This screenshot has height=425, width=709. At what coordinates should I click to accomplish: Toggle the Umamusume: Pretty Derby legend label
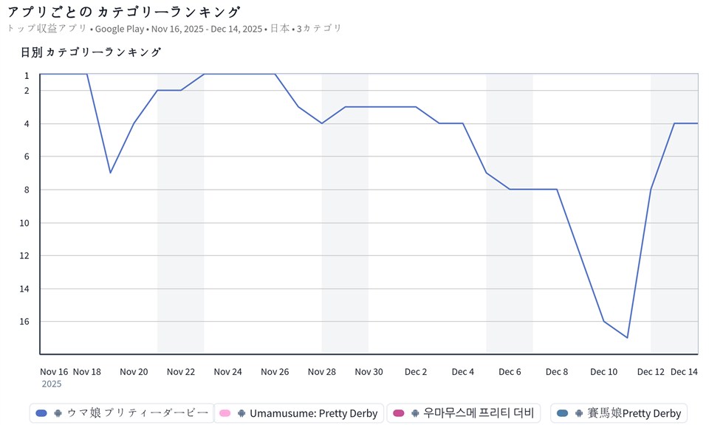tap(313, 413)
